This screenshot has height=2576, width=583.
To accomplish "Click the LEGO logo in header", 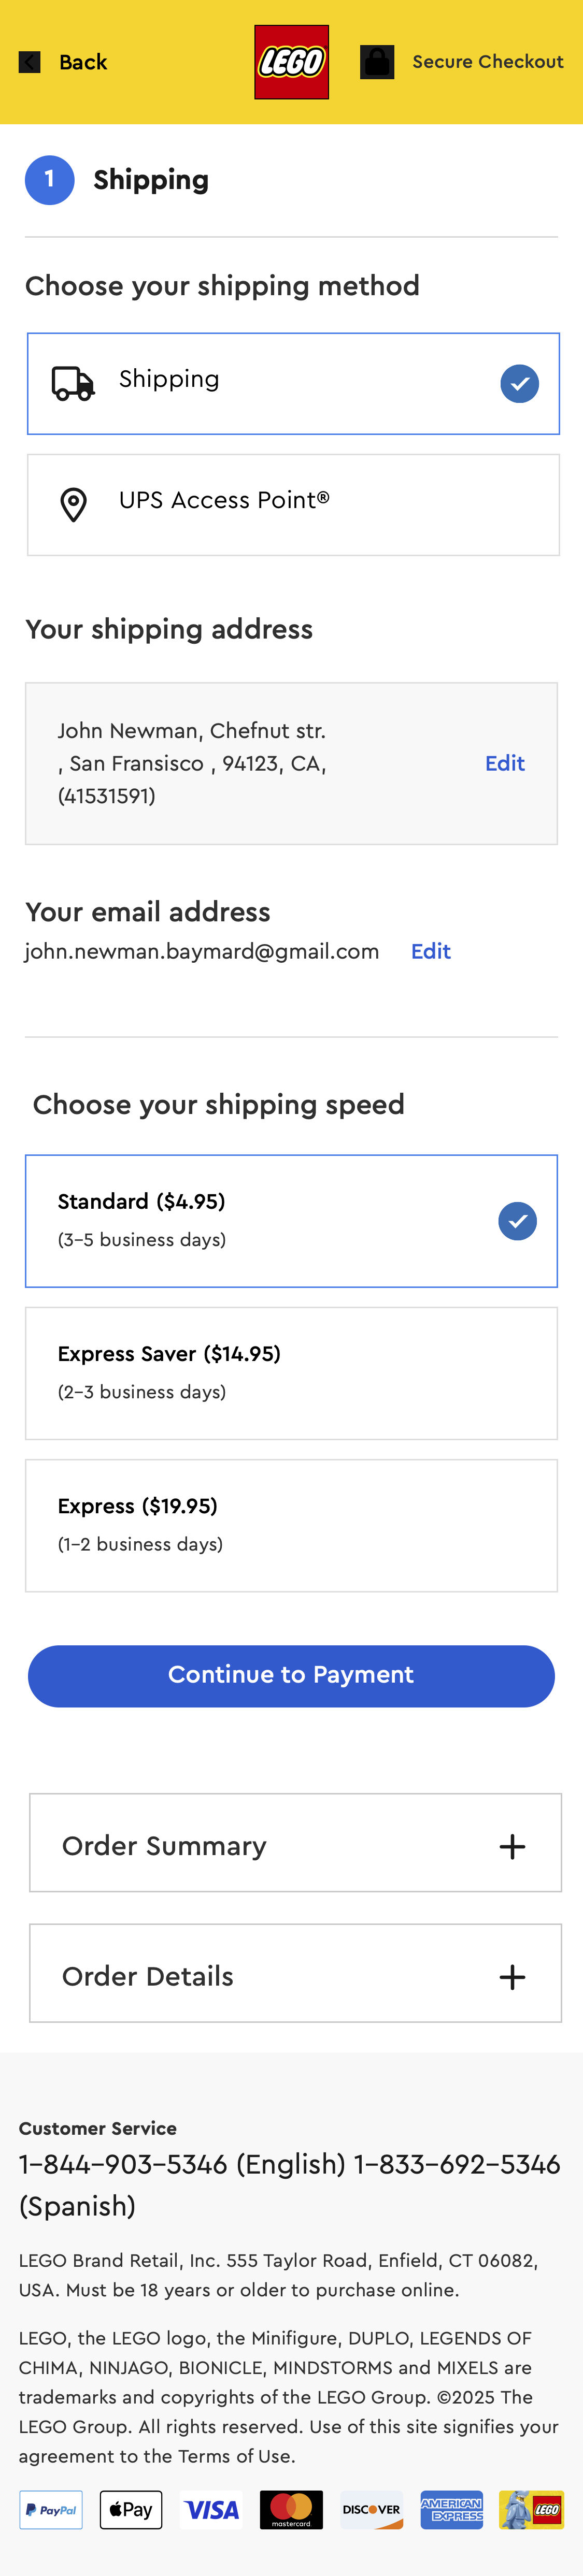I will point(291,62).
